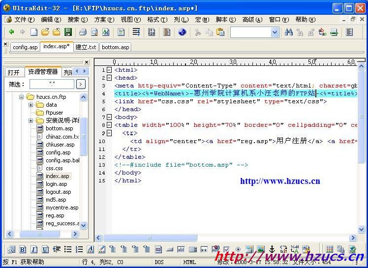368x268 pixels.
Task: Click the Print toolbar icon
Action: 83,32
